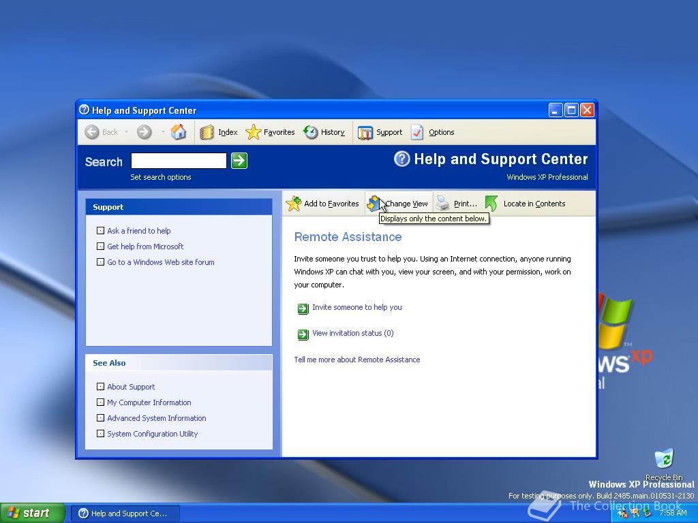Open the Forward history dropdown arrow
The width and height of the screenshot is (698, 523).
tap(163, 132)
